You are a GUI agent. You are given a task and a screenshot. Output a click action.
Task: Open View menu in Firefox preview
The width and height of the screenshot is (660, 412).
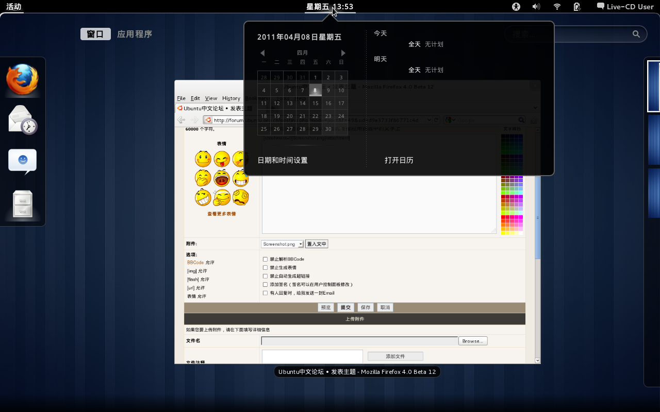coord(211,98)
